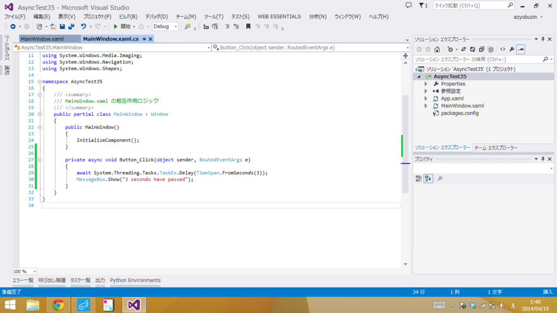Click the alphabetical sort icon in Properties panel
Image resolution: width=557 pixels, height=313 pixels.
[x=428, y=178]
